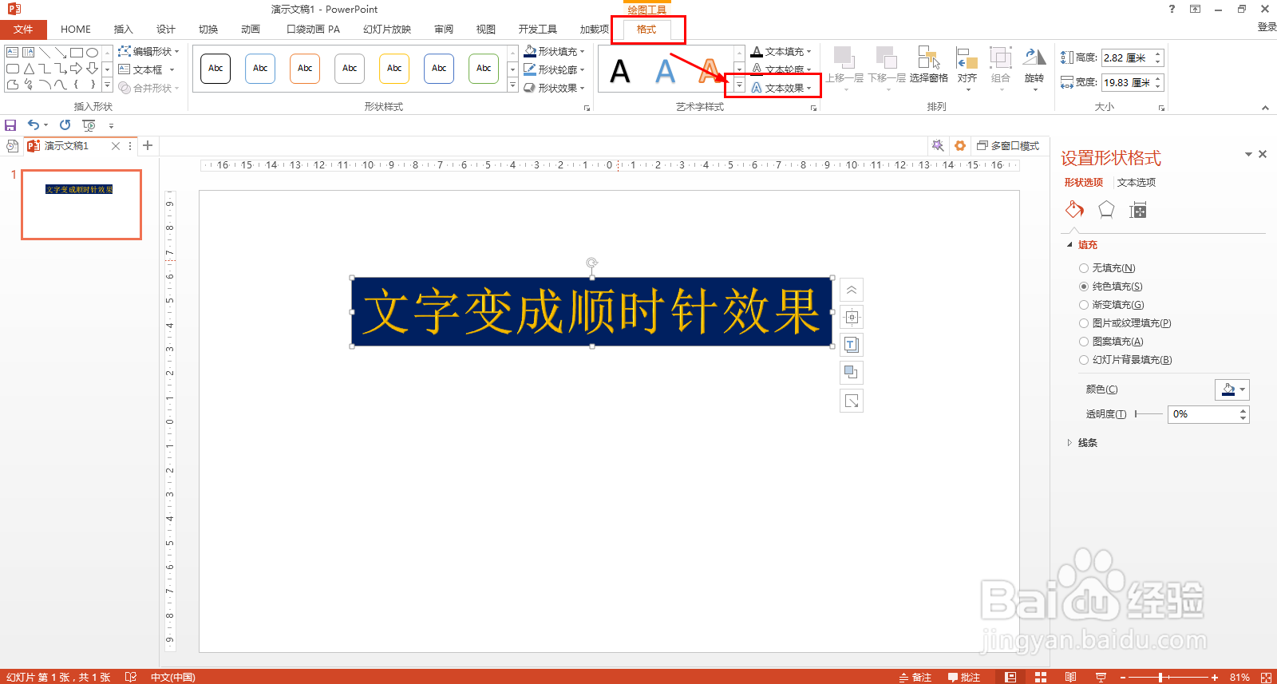Select Picture or texture fill (图片或纹理填充)
Image resolution: width=1277 pixels, height=684 pixels.
click(x=1125, y=323)
